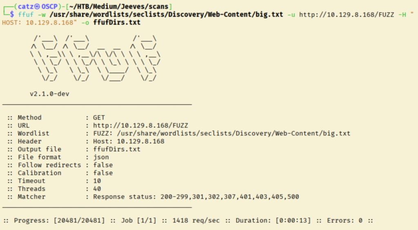The image size is (418, 230).
Task: Open the http://10.129.8.168/FUZZ link in the command
Action: pyautogui.click(x=347, y=15)
